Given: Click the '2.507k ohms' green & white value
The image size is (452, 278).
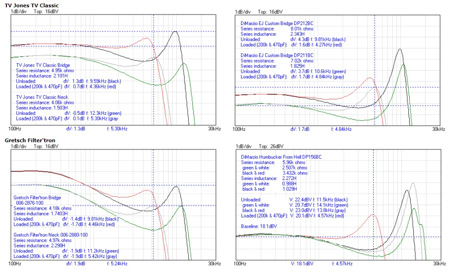Looking at the screenshot, I should point(295,168).
